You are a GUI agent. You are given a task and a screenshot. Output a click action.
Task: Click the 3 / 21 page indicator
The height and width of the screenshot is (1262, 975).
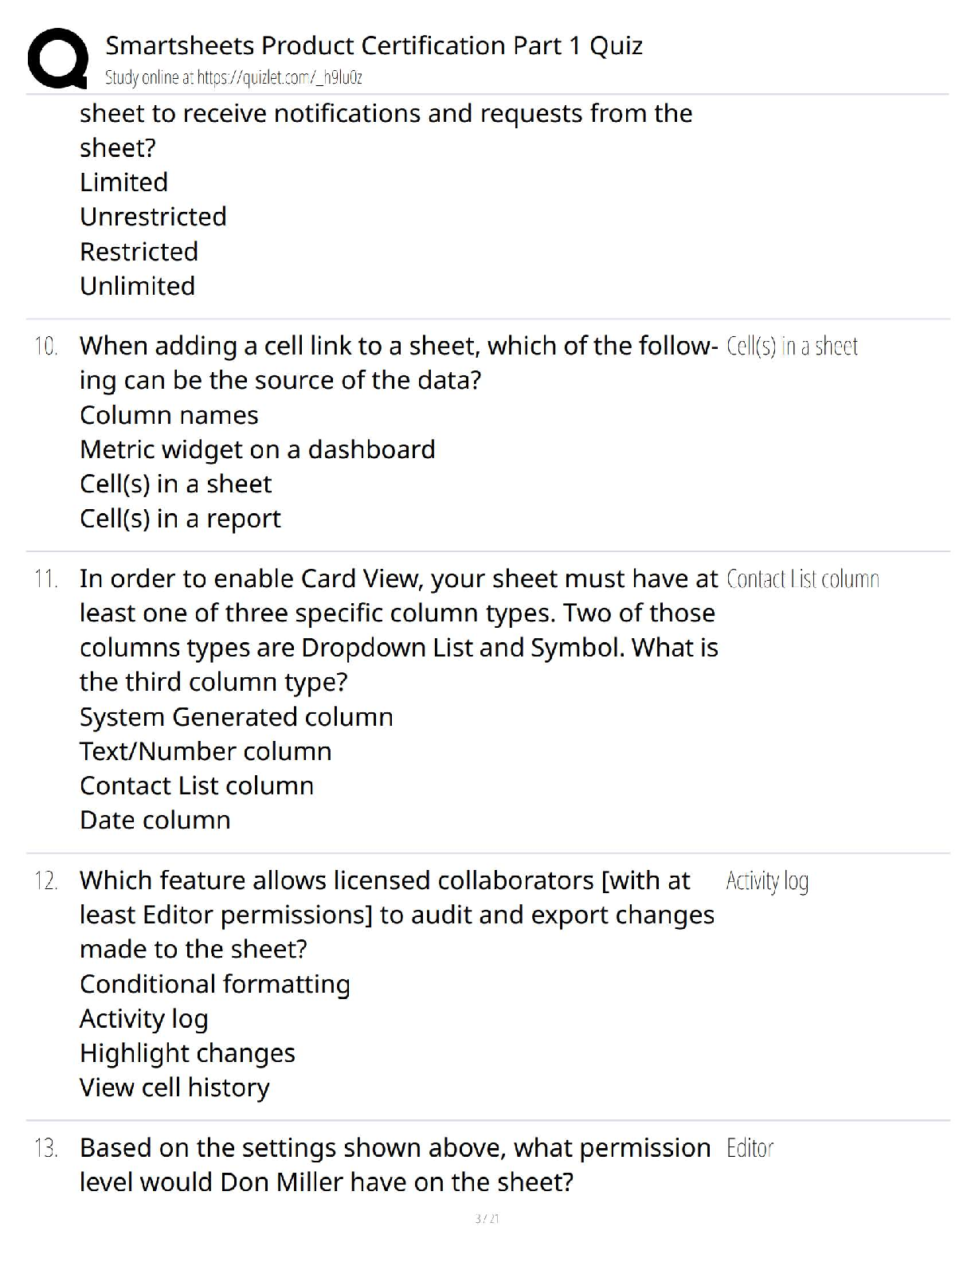(487, 1218)
